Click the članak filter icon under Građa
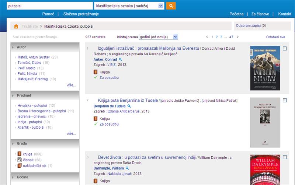295x185 pixels. pos(20,160)
